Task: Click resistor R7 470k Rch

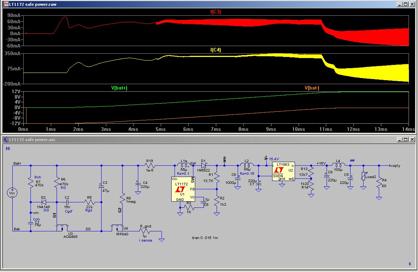Action: point(30,182)
